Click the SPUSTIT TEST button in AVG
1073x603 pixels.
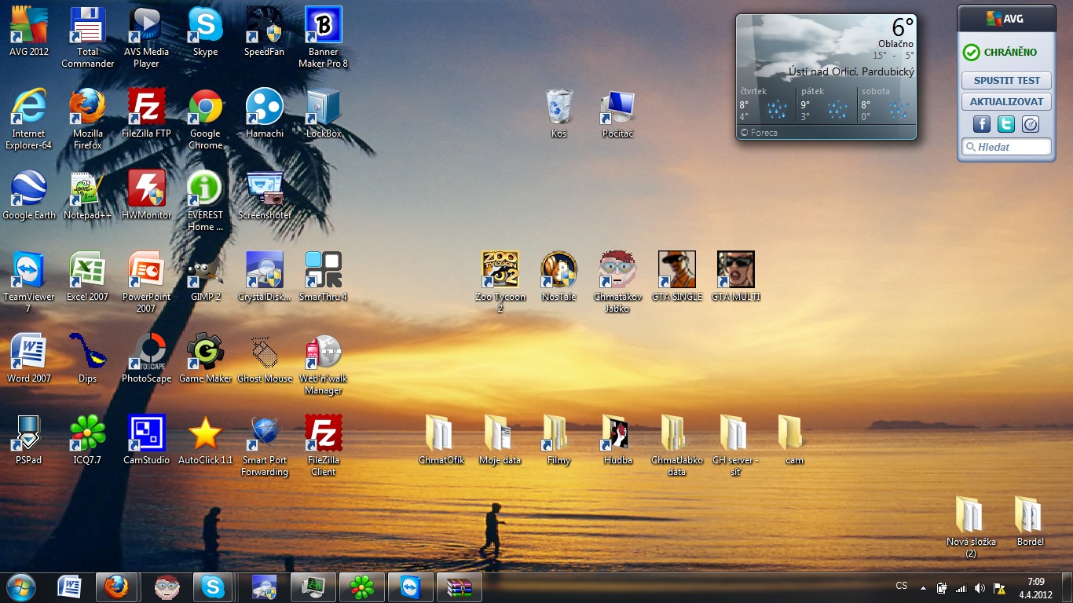coord(1006,81)
